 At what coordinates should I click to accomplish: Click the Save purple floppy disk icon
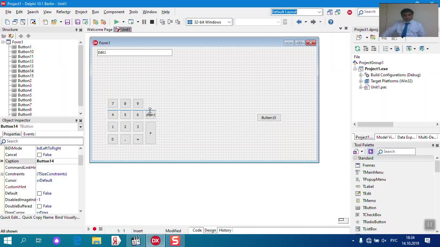pyautogui.click(x=67, y=22)
